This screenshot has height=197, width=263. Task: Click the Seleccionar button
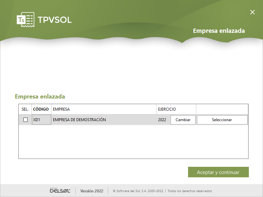point(222,120)
